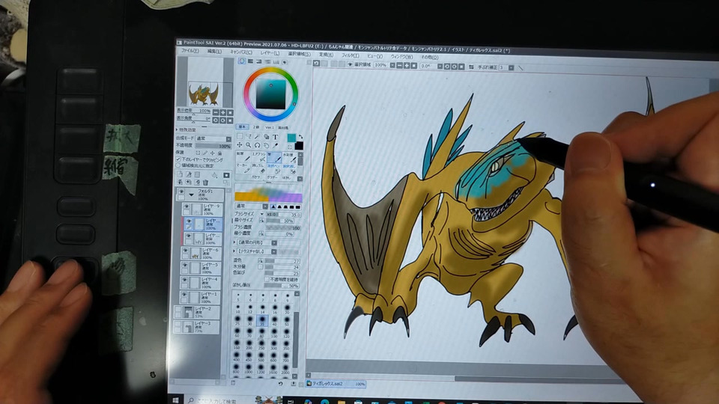
Task: Hide the フォルダ1 folder
Action: [181, 192]
